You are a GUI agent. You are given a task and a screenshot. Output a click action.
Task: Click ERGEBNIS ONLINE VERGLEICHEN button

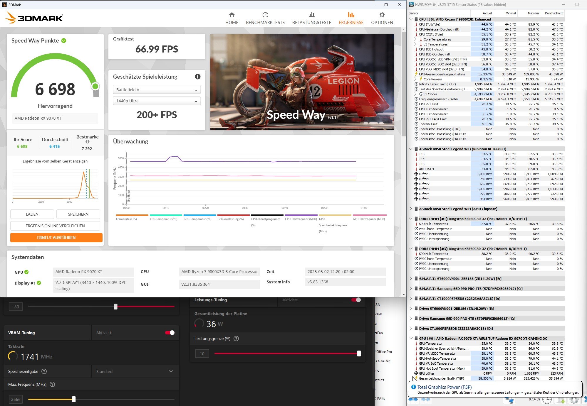pyautogui.click(x=55, y=226)
